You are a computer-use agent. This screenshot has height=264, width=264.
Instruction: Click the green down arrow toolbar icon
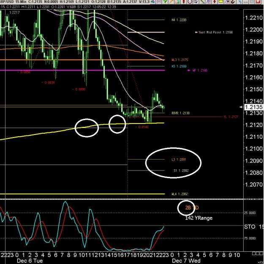point(165,2)
